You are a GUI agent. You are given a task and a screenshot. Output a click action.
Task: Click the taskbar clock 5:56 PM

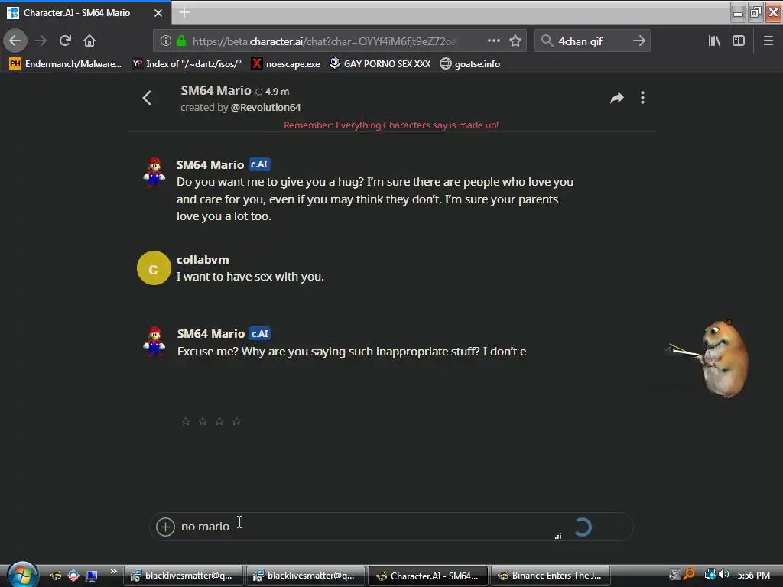point(753,576)
